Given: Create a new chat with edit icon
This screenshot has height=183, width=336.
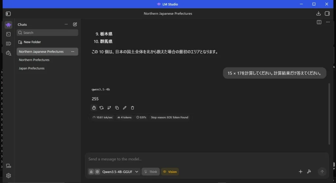Looking at the screenshot, I should tap(75, 24).
